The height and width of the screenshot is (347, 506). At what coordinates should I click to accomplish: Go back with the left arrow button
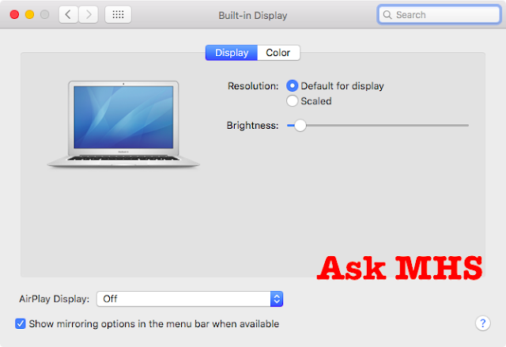tap(69, 14)
